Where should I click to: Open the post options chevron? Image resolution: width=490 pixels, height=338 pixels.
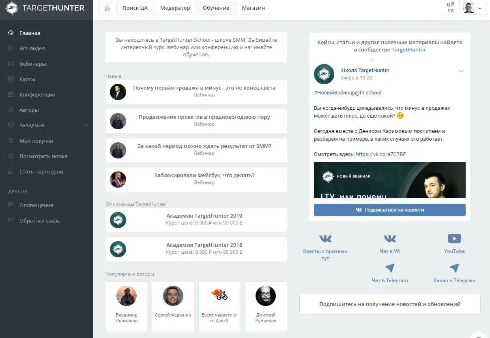coord(461,71)
